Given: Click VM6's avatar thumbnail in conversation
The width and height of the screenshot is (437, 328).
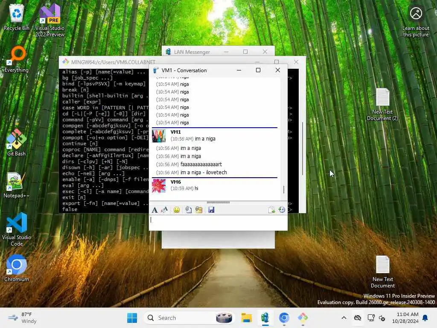Looking at the screenshot, I should coord(159,186).
